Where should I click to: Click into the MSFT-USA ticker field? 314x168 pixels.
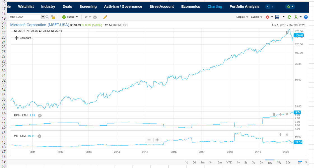pos(25,17)
